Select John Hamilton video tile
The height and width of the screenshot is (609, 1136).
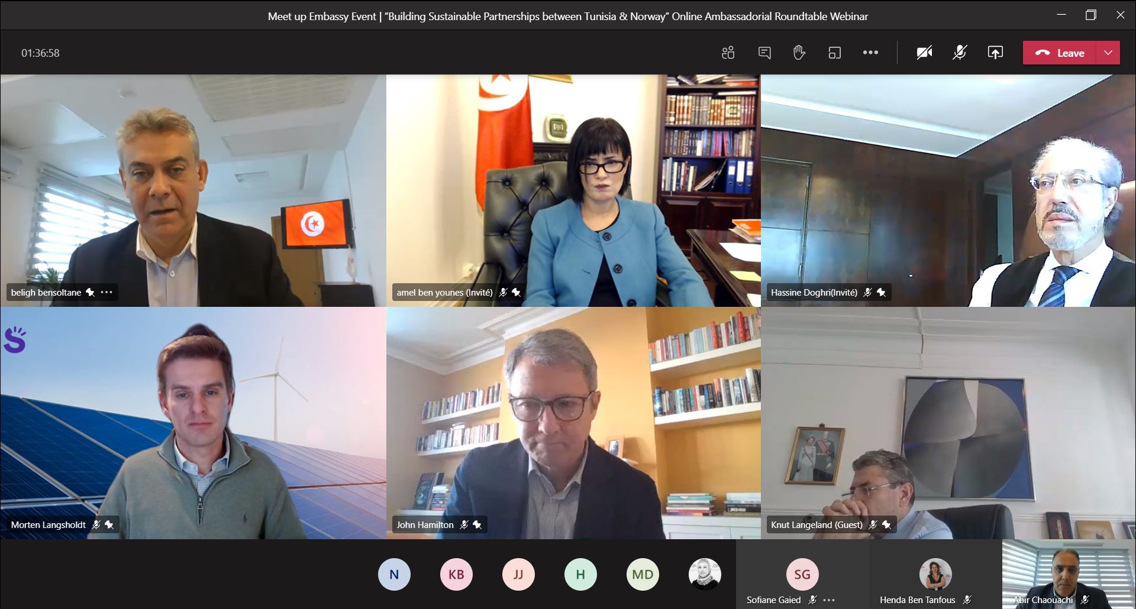(x=573, y=423)
